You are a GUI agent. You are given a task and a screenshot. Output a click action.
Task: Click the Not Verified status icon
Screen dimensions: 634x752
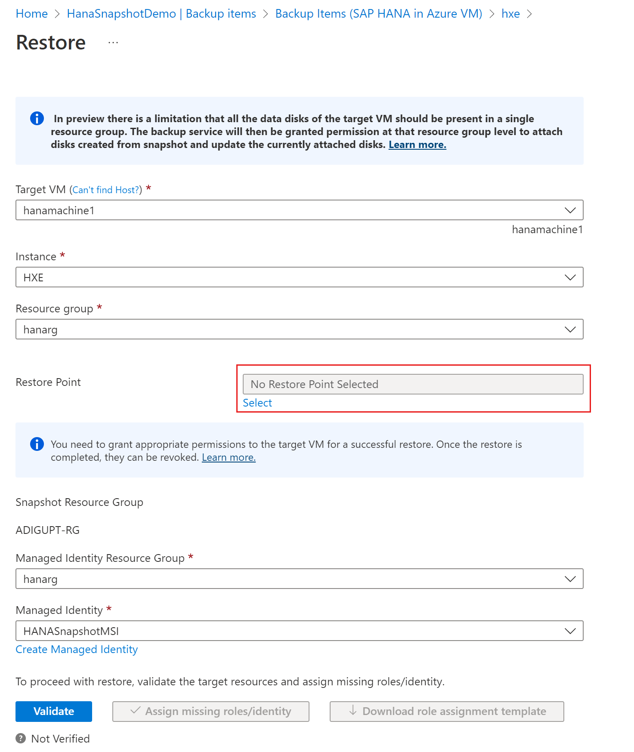[20, 738]
